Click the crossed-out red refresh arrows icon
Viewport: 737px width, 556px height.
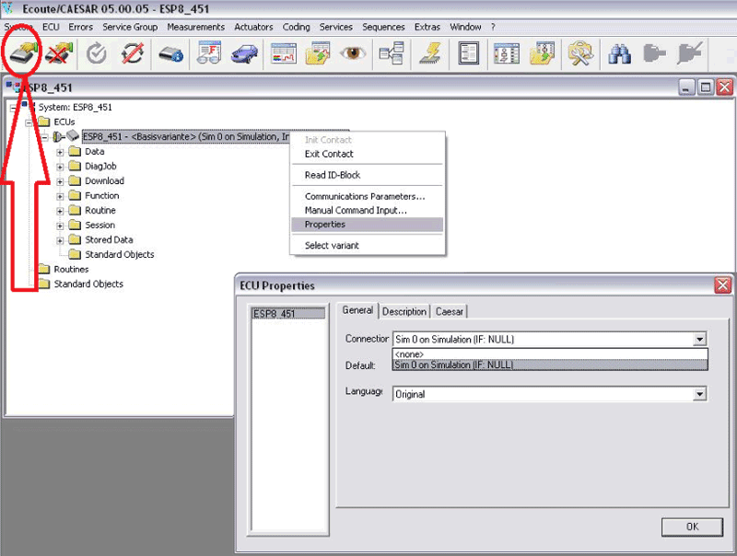133,53
